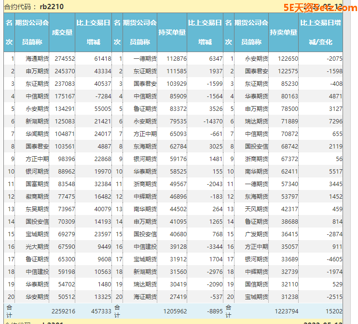Select 浙商期货 with short position 67372
This screenshot has height=324, width=358.
coord(257,159)
